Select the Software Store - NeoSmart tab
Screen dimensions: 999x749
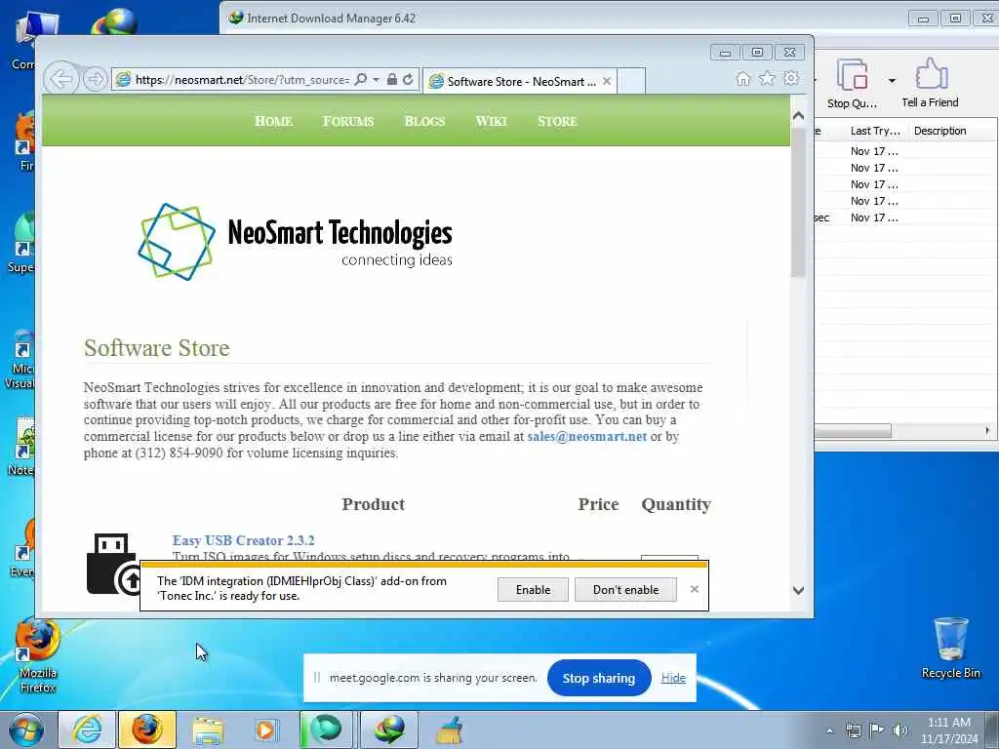(x=519, y=81)
